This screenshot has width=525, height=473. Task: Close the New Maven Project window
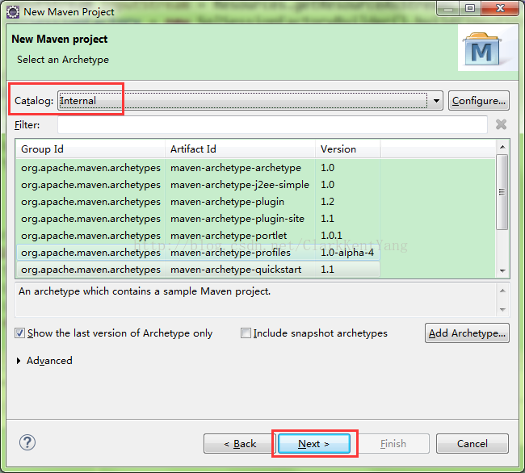coord(500,8)
